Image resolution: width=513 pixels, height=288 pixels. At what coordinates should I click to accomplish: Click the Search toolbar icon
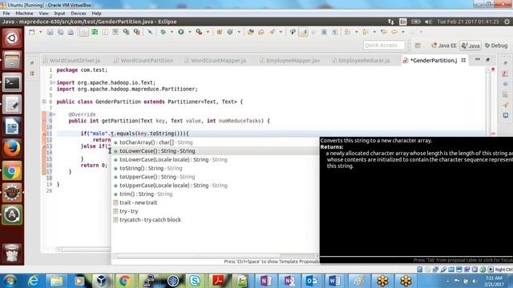point(272,32)
